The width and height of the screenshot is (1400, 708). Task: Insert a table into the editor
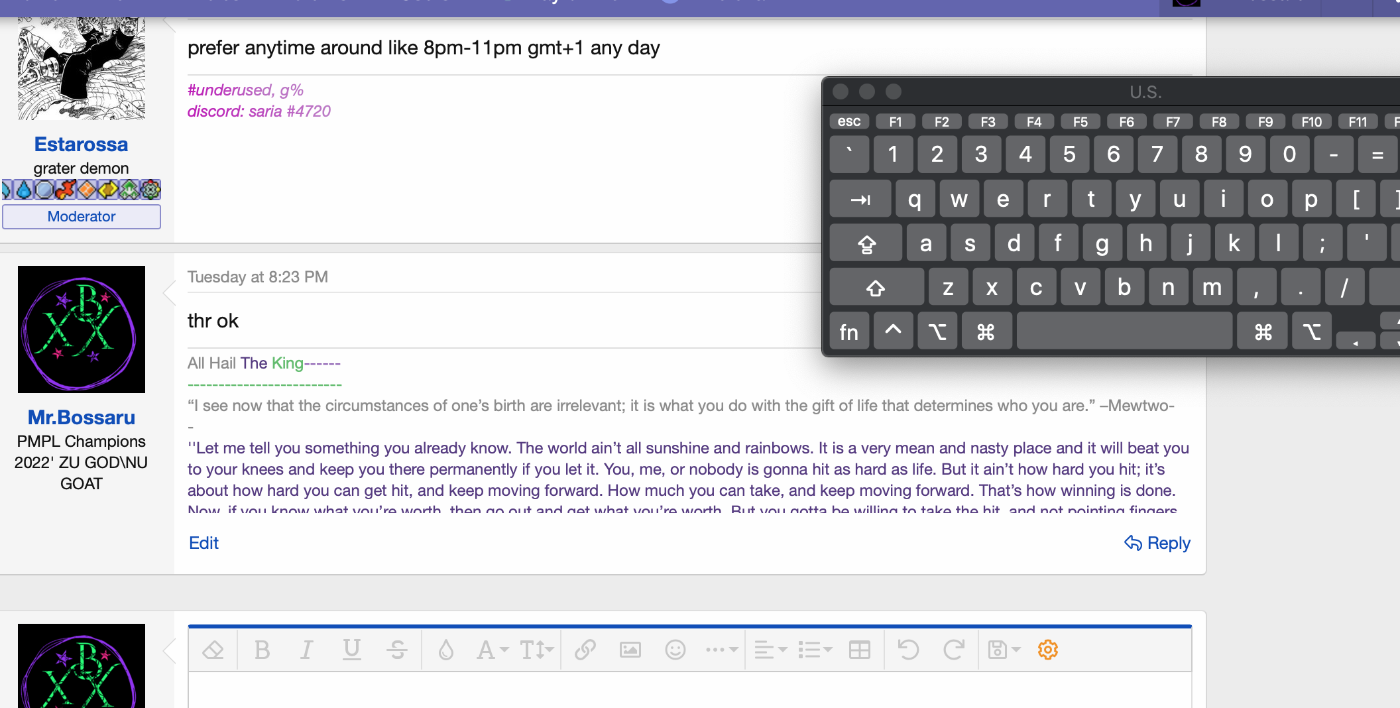(x=859, y=650)
